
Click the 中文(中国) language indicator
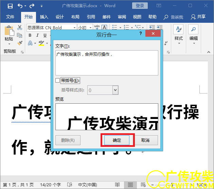[88, 185]
